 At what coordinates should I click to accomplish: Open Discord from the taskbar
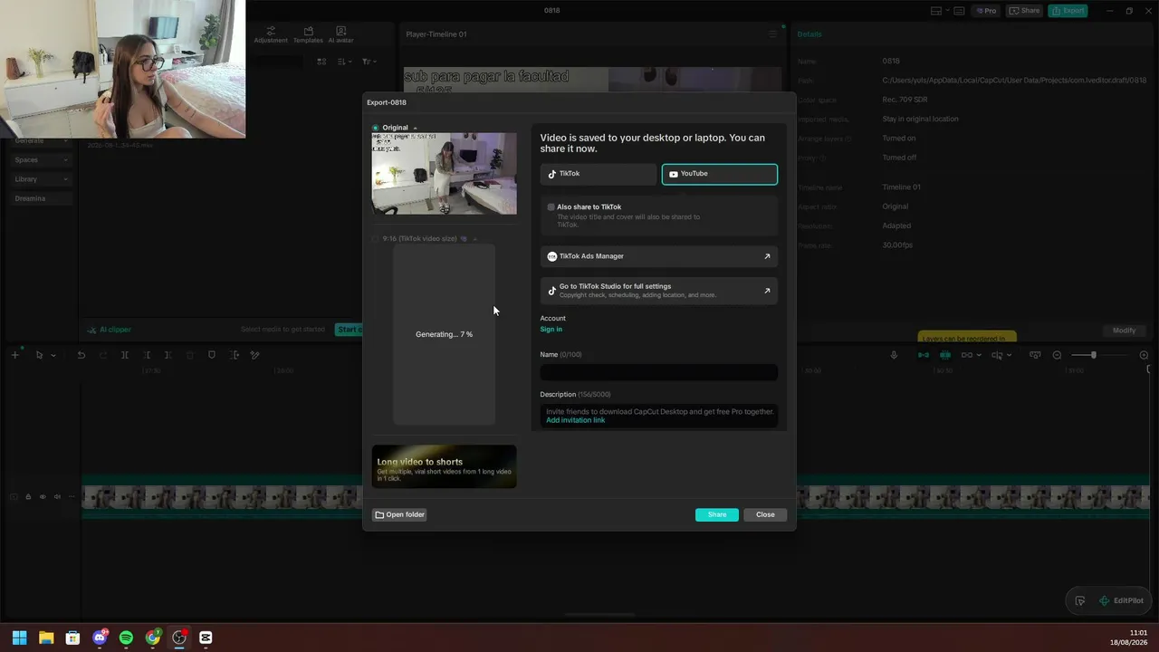100,638
